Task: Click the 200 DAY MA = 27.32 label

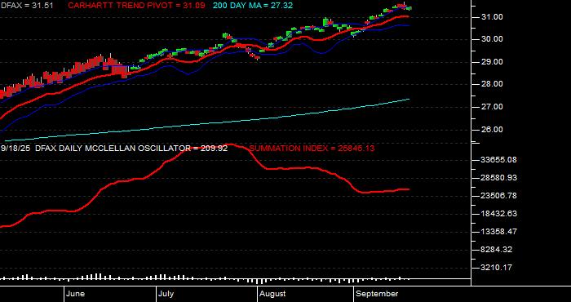Action: point(252,6)
